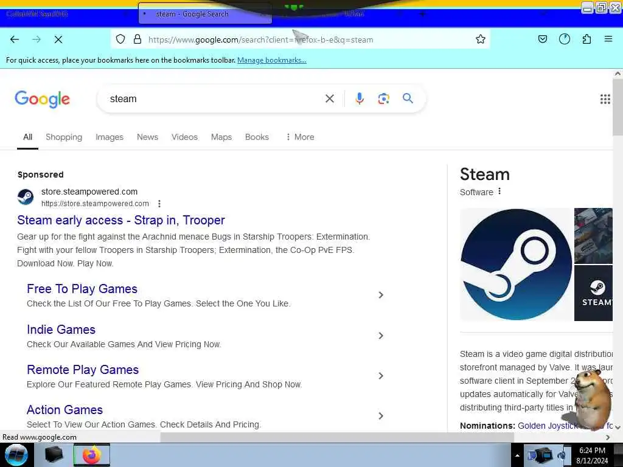Click the vertical scrollbar up arrow

pos(618,74)
